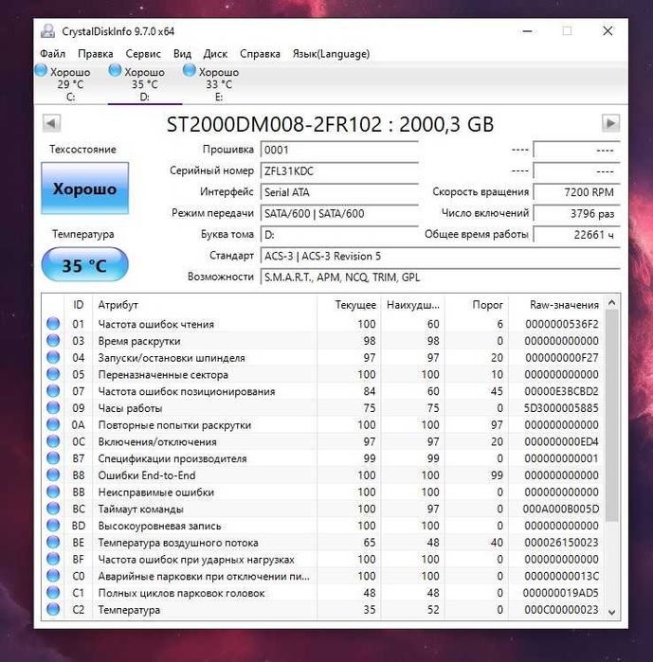Click status circle for attribute BE row
Image resolution: width=653 pixels, height=662 pixels.
53,542
